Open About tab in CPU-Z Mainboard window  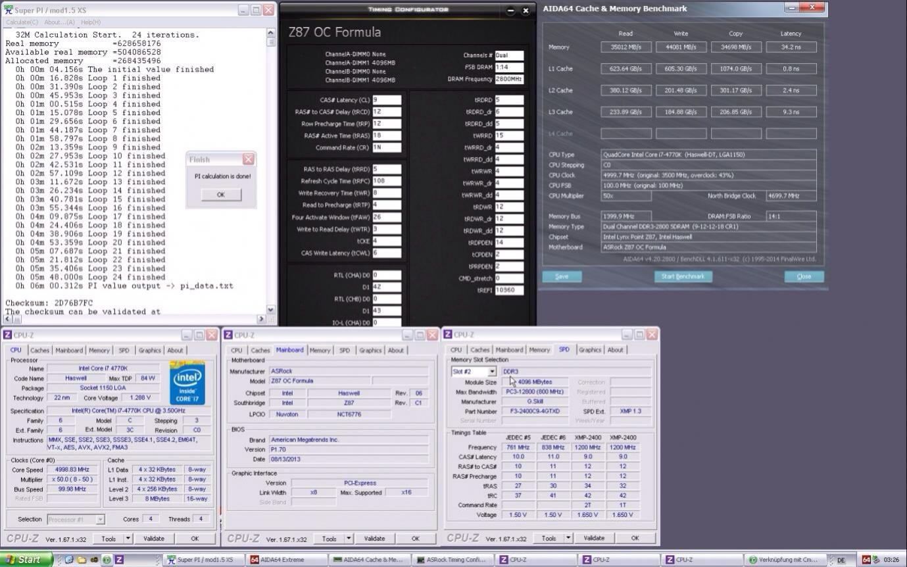tap(395, 351)
